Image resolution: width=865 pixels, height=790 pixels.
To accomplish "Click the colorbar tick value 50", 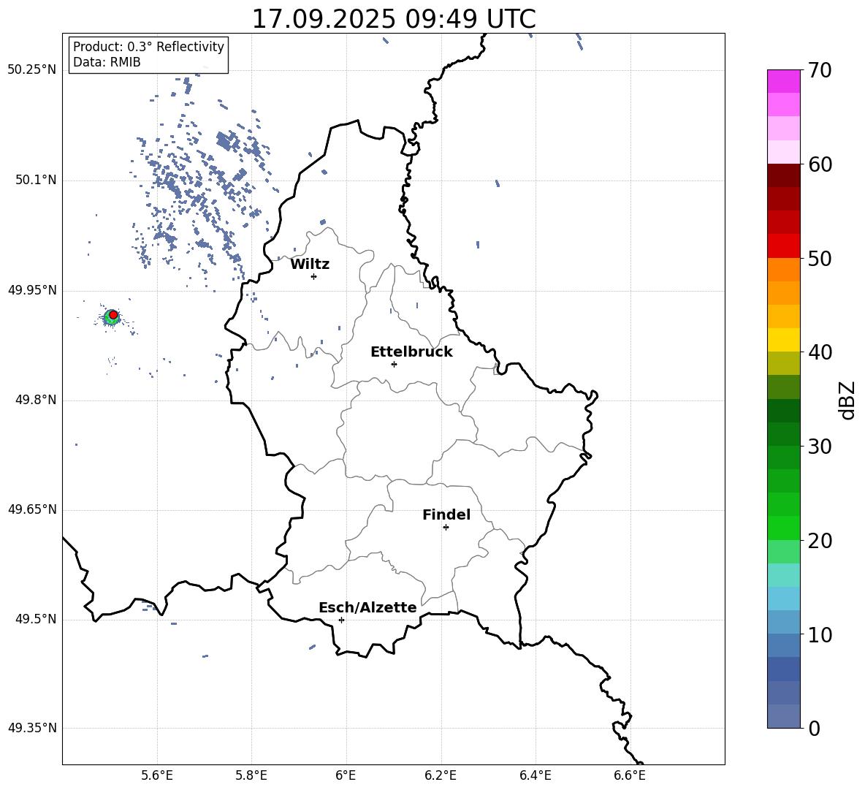I will [x=820, y=259].
